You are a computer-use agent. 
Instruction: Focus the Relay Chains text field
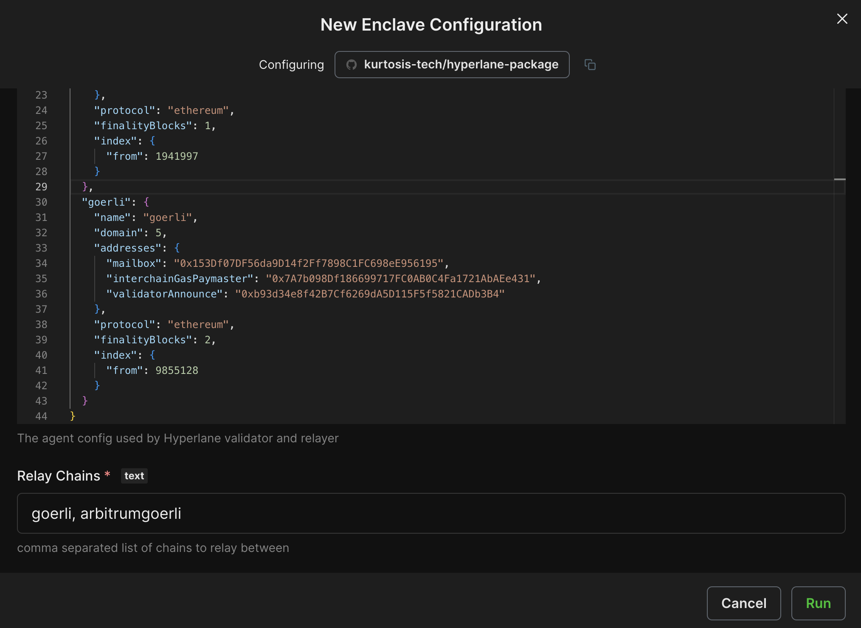pyautogui.click(x=431, y=513)
